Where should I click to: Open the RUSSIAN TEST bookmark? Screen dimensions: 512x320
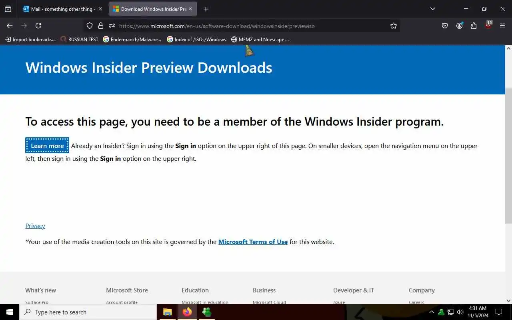(x=79, y=39)
